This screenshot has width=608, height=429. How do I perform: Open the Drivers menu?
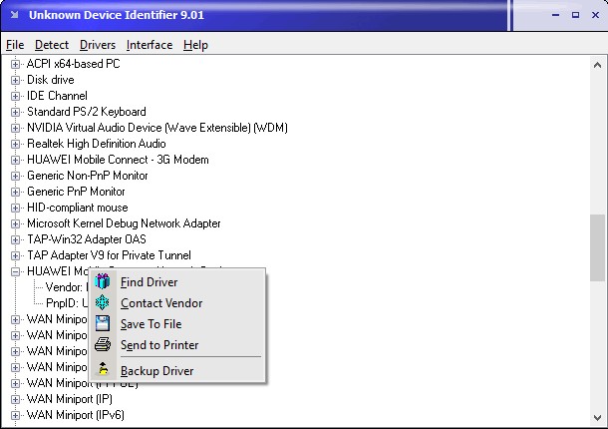pyautogui.click(x=98, y=45)
